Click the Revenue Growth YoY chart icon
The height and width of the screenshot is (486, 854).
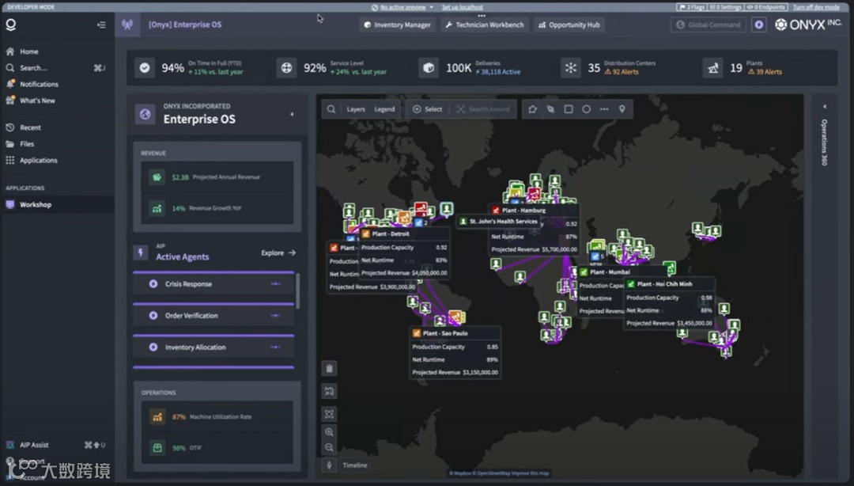(x=157, y=208)
